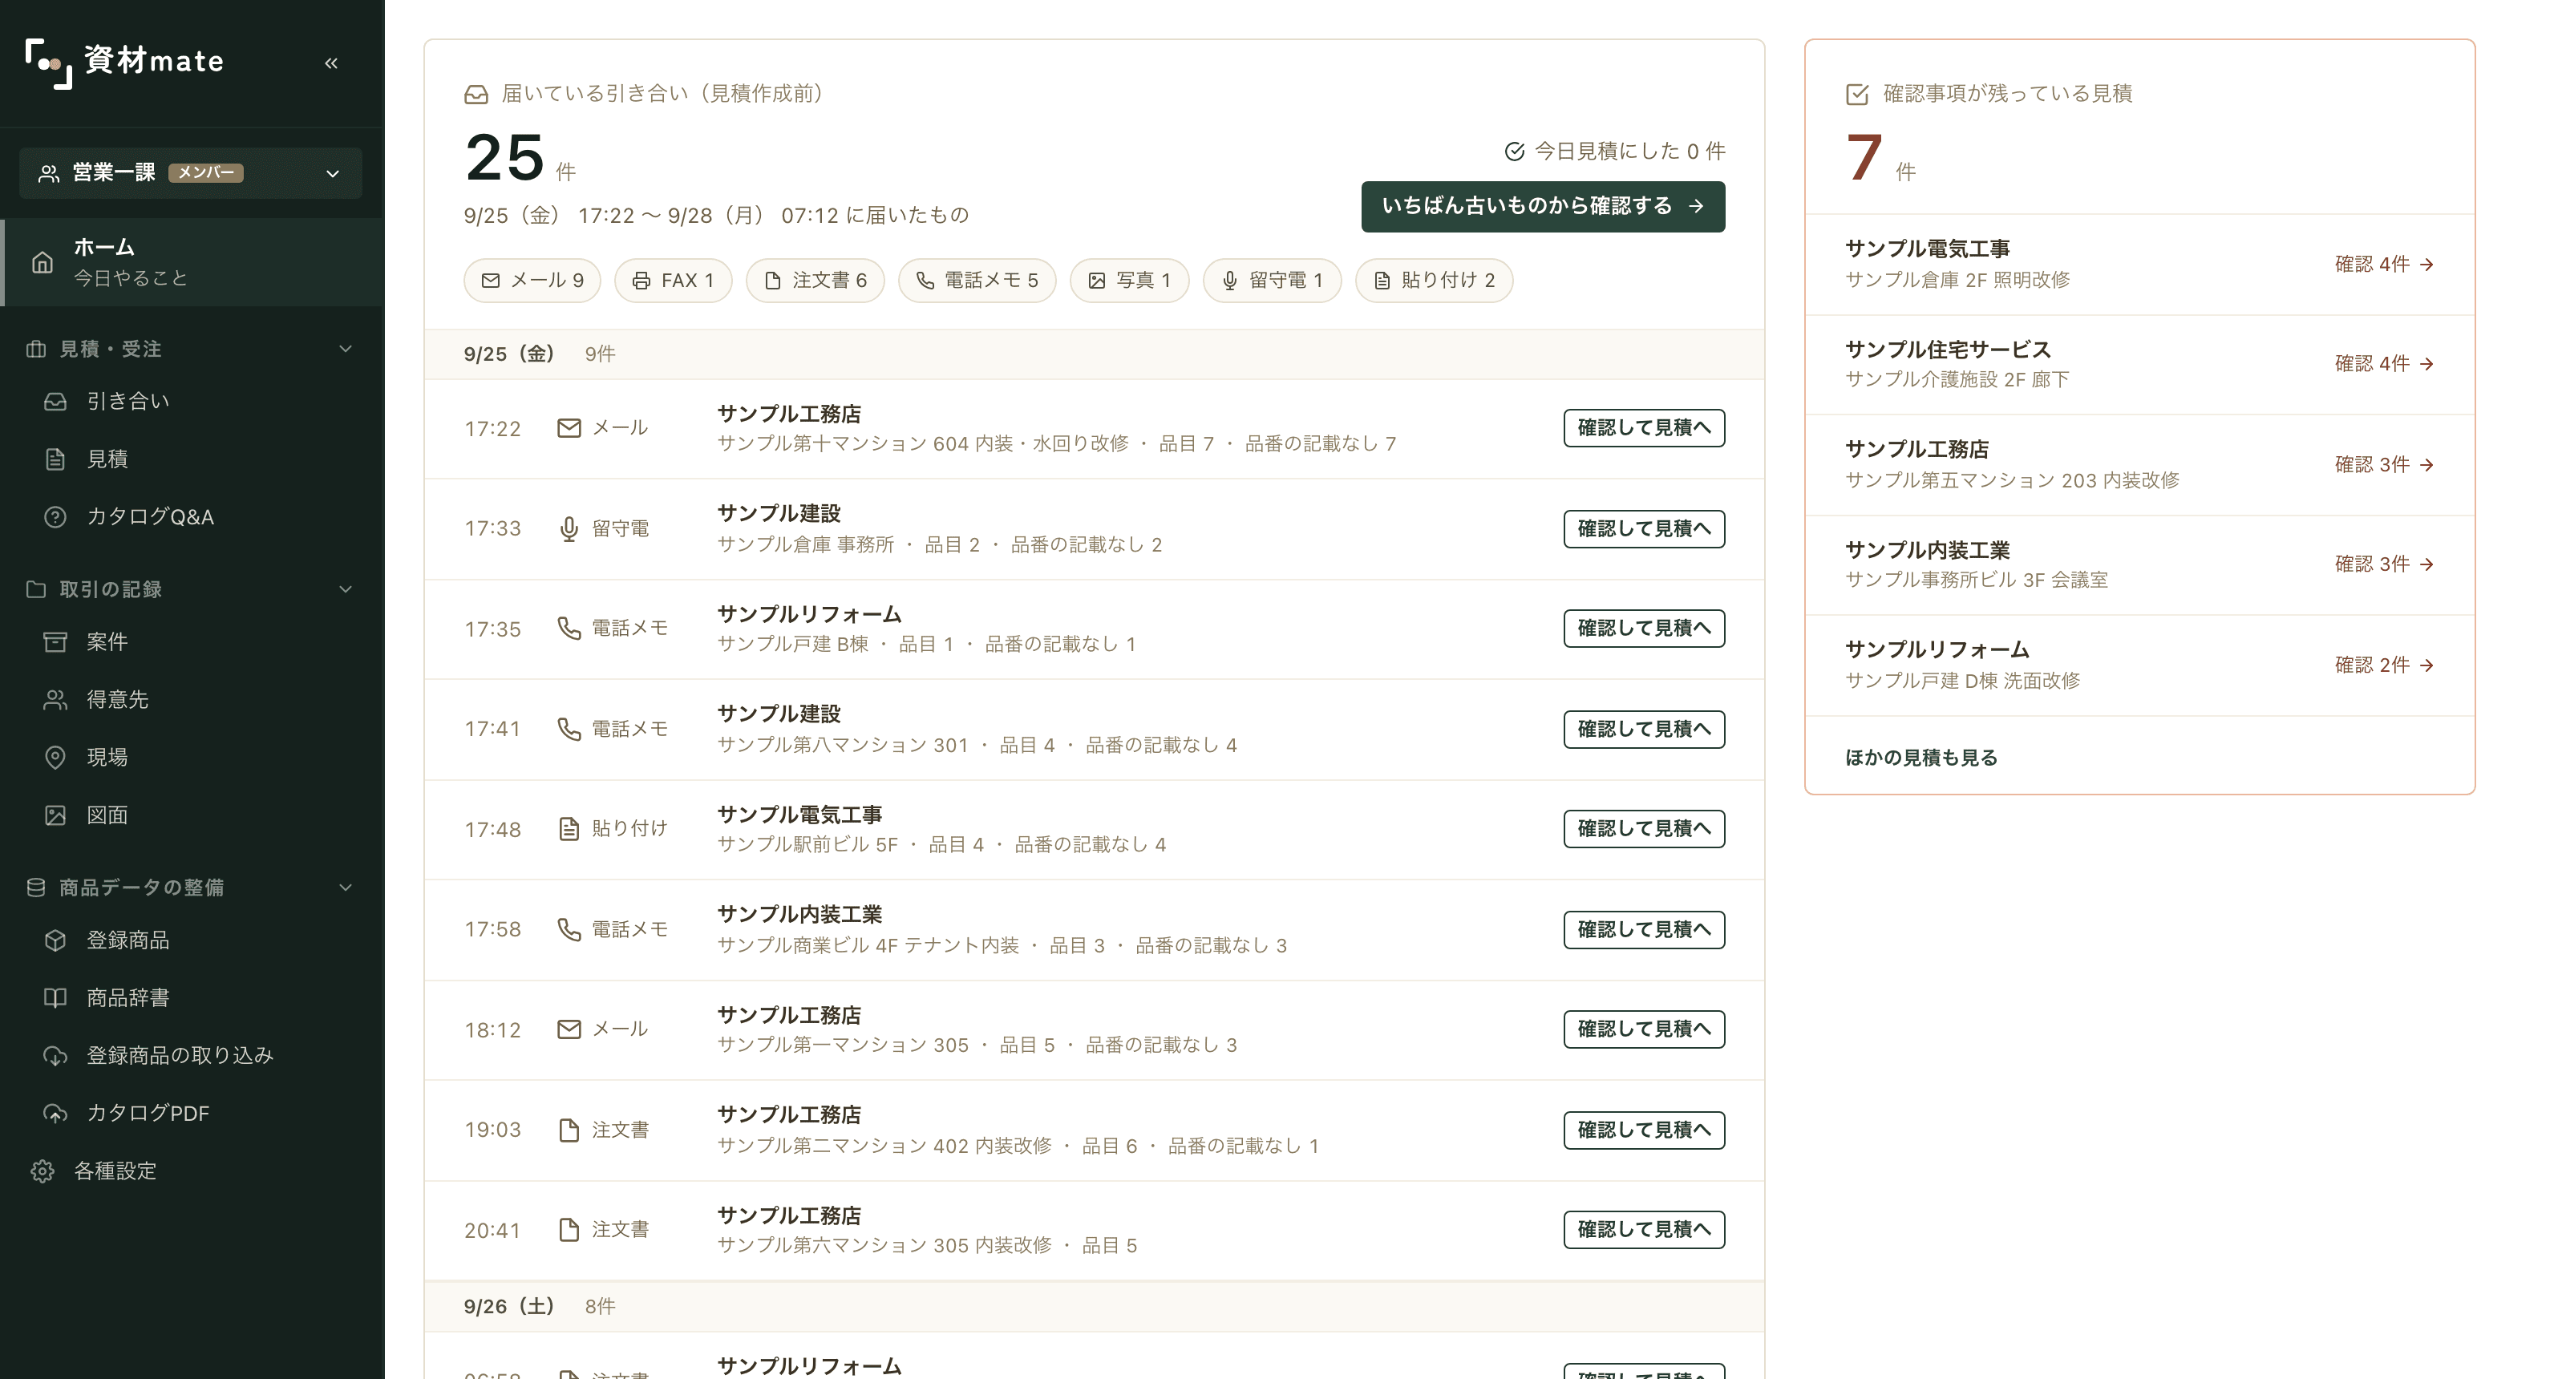The image size is (2566, 1379).
Task: Click the 登録商品 box icon
Action: point(56,940)
